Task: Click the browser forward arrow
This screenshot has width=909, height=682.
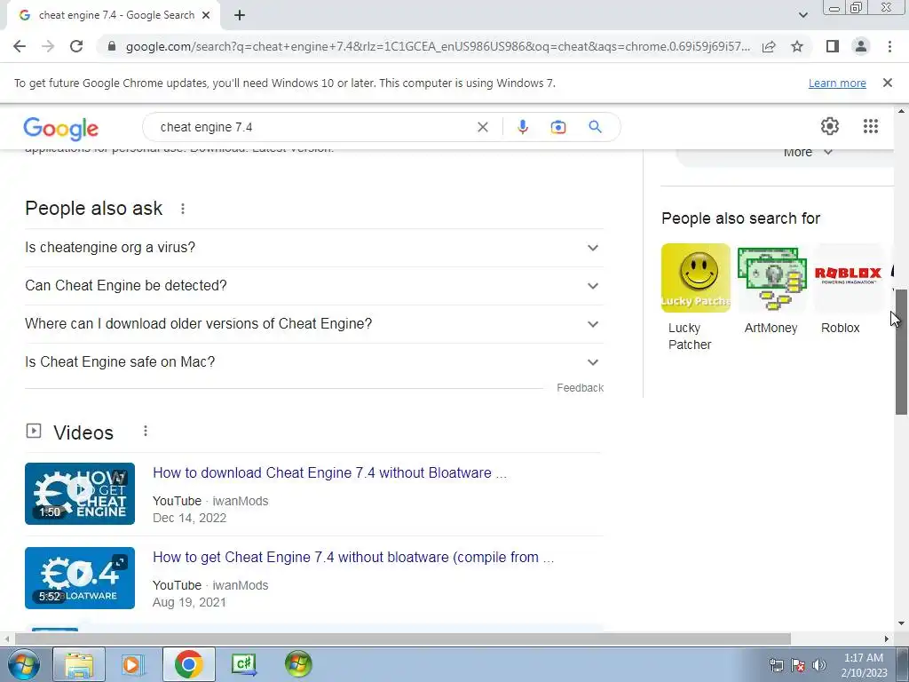Action: [x=48, y=46]
